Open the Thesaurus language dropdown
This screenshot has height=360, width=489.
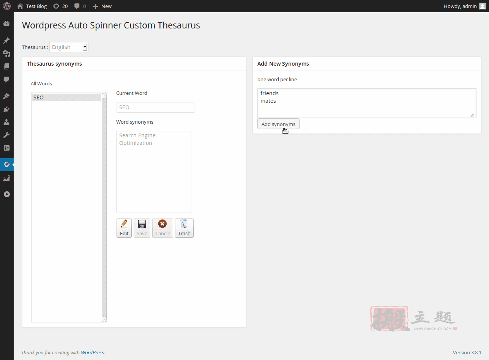tap(69, 47)
